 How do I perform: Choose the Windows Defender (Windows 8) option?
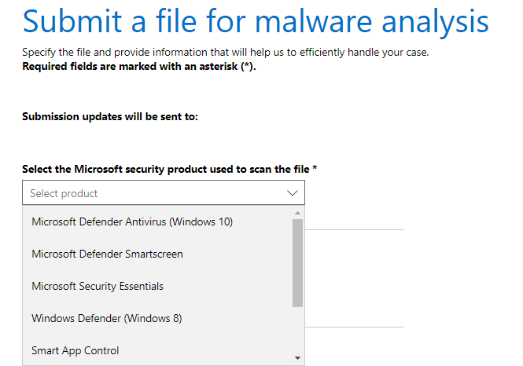106,318
